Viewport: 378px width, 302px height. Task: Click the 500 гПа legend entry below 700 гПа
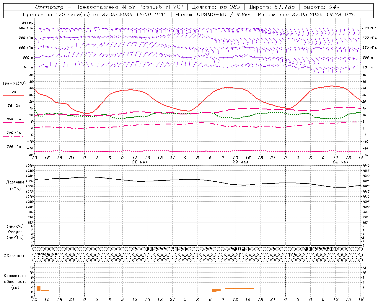(14, 147)
